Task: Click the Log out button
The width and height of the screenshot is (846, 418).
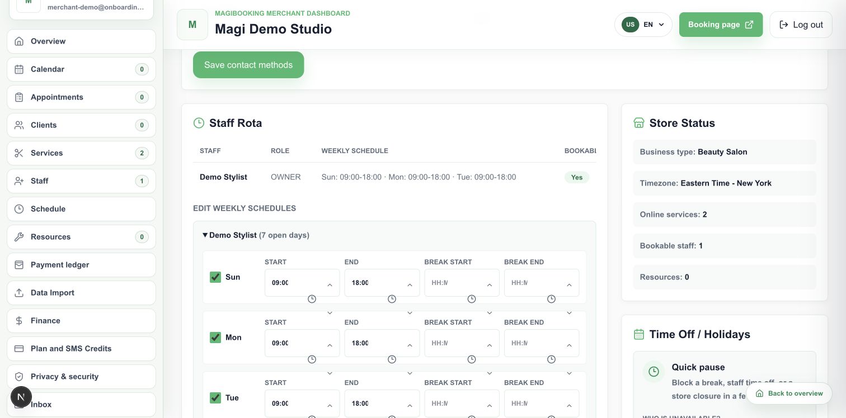Action: click(x=801, y=25)
